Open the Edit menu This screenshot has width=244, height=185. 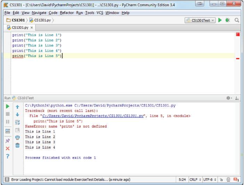16,13
